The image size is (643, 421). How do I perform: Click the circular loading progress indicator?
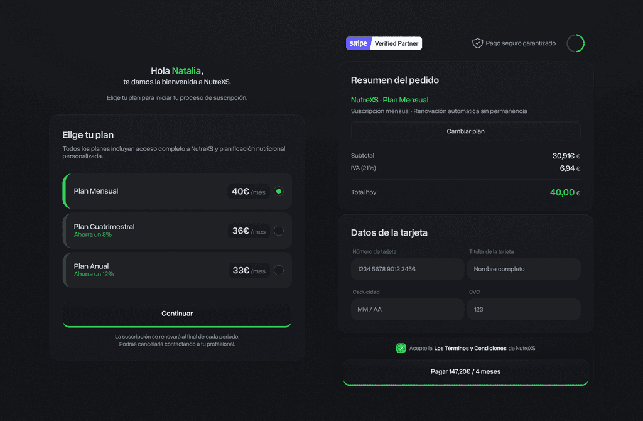[575, 43]
